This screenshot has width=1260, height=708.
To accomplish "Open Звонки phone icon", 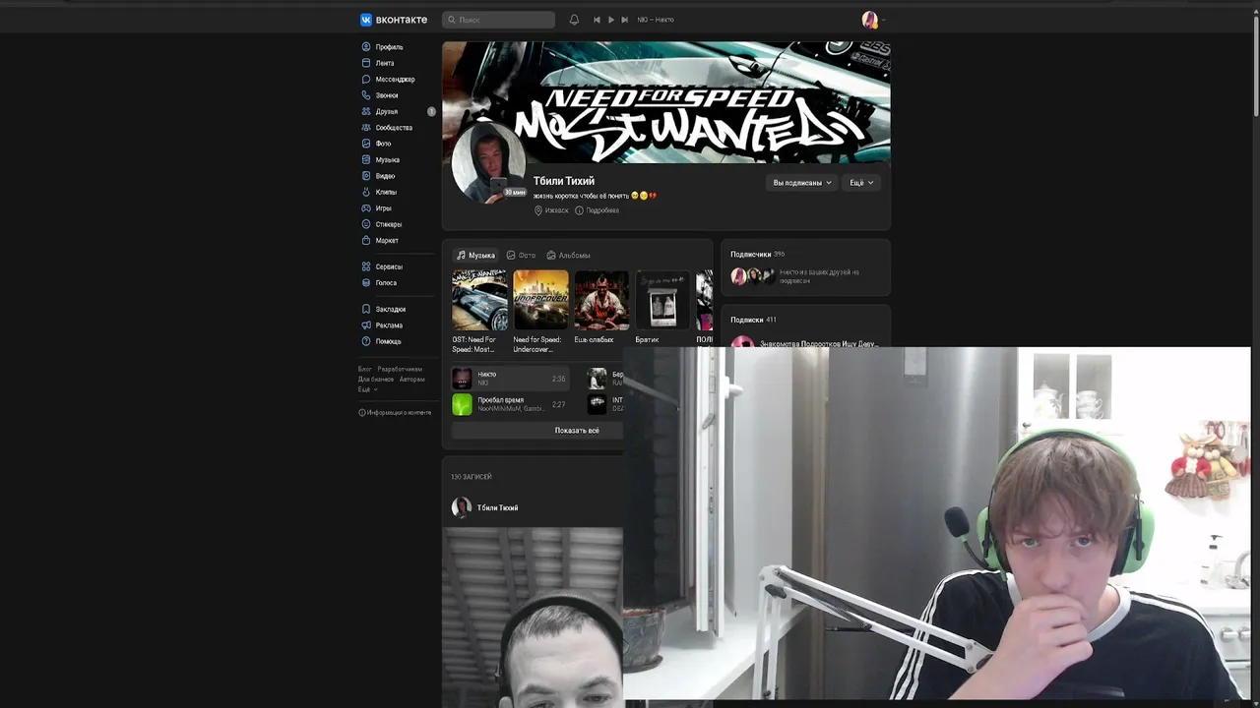I will coord(366,95).
